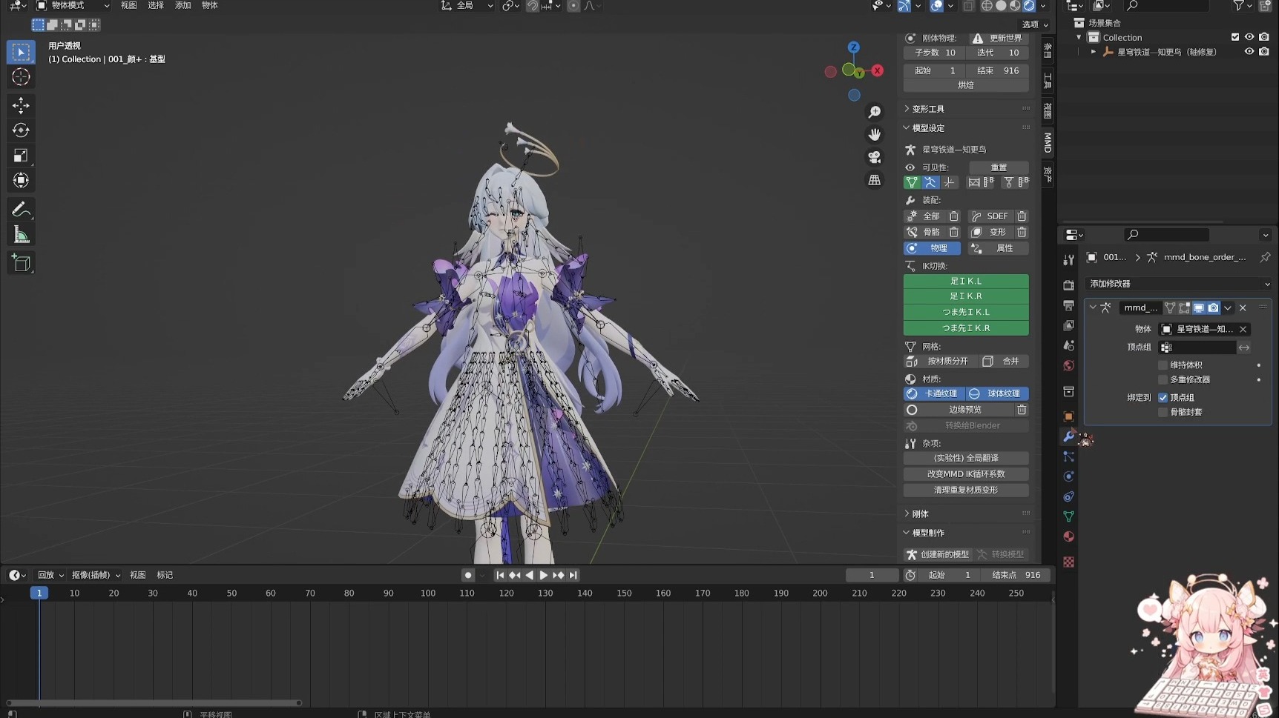
Task: Open the Modifier properties wrench tab
Action: click(x=1068, y=436)
